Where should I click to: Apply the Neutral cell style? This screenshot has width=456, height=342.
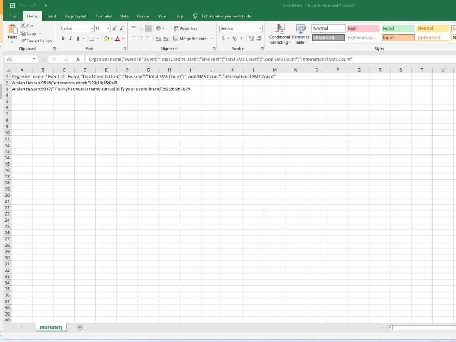tap(433, 28)
